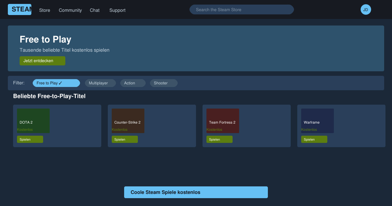Click Spielen under Warframe
Viewport: 392px width, 206px height.
pos(314,139)
